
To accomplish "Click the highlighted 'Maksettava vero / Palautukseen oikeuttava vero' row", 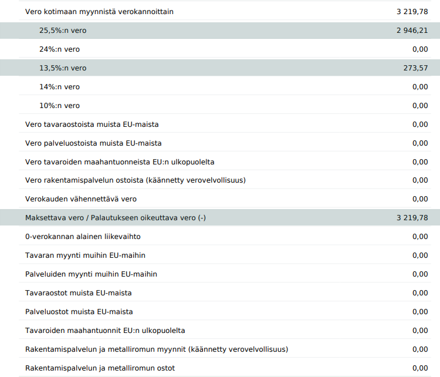I will [116, 218].
